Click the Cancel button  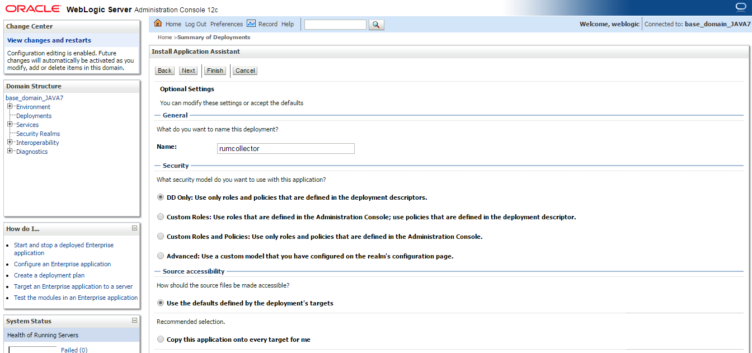pyautogui.click(x=245, y=70)
